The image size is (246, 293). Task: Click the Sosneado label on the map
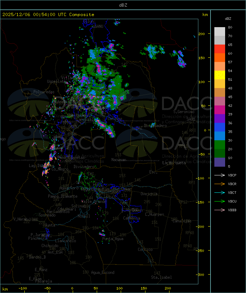click(x=47, y=215)
